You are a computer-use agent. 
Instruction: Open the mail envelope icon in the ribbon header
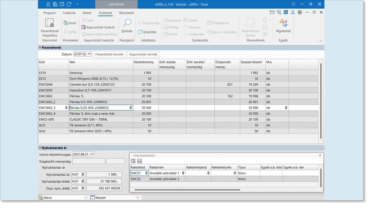point(272,12)
